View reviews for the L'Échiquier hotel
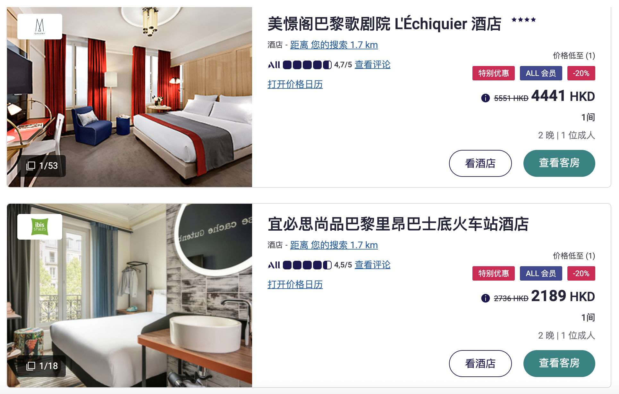 point(372,65)
